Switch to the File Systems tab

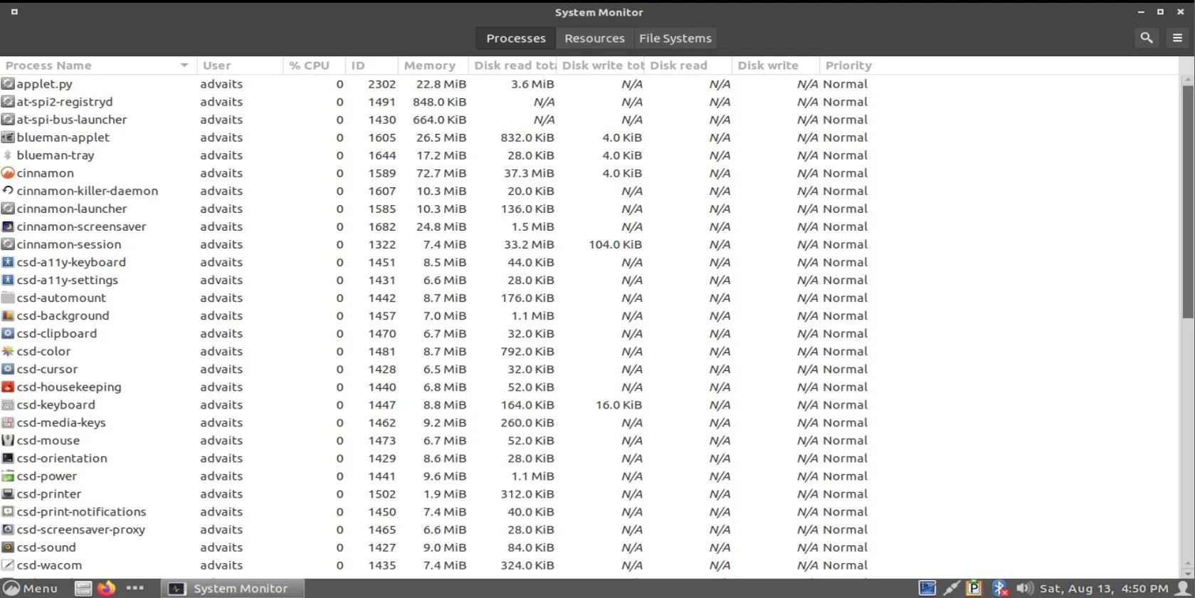pos(675,38)
